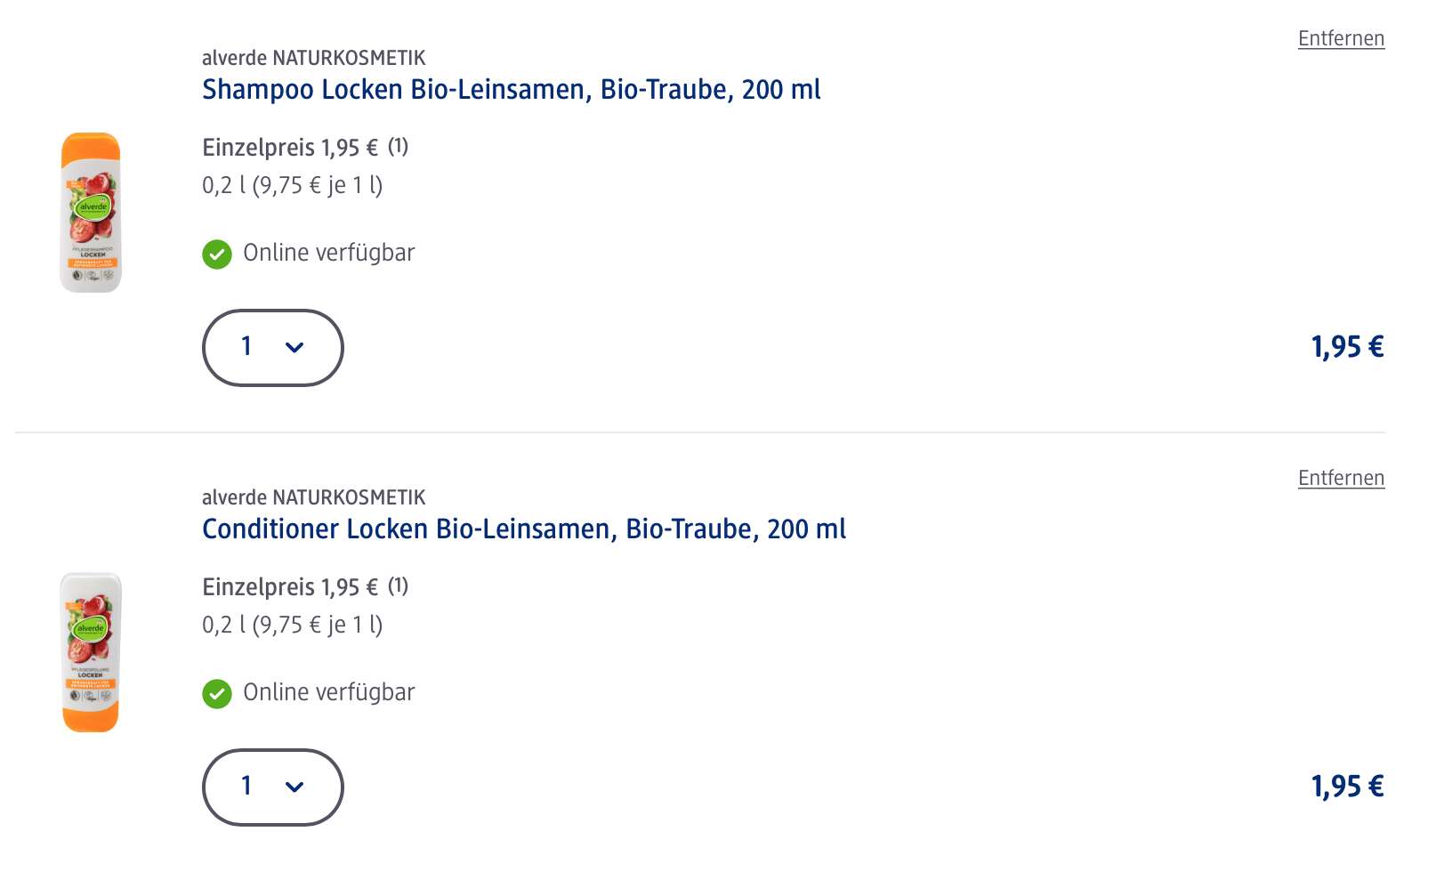Click the green availability checkmark for conditioner
Image resolution: width=1452 pixels, height=888 pixels.
217,693
